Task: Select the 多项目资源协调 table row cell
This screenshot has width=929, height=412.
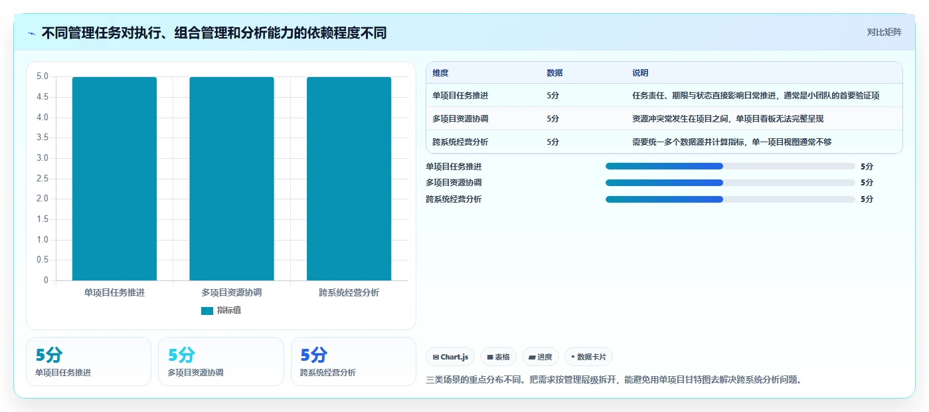Action: [460, 119]
